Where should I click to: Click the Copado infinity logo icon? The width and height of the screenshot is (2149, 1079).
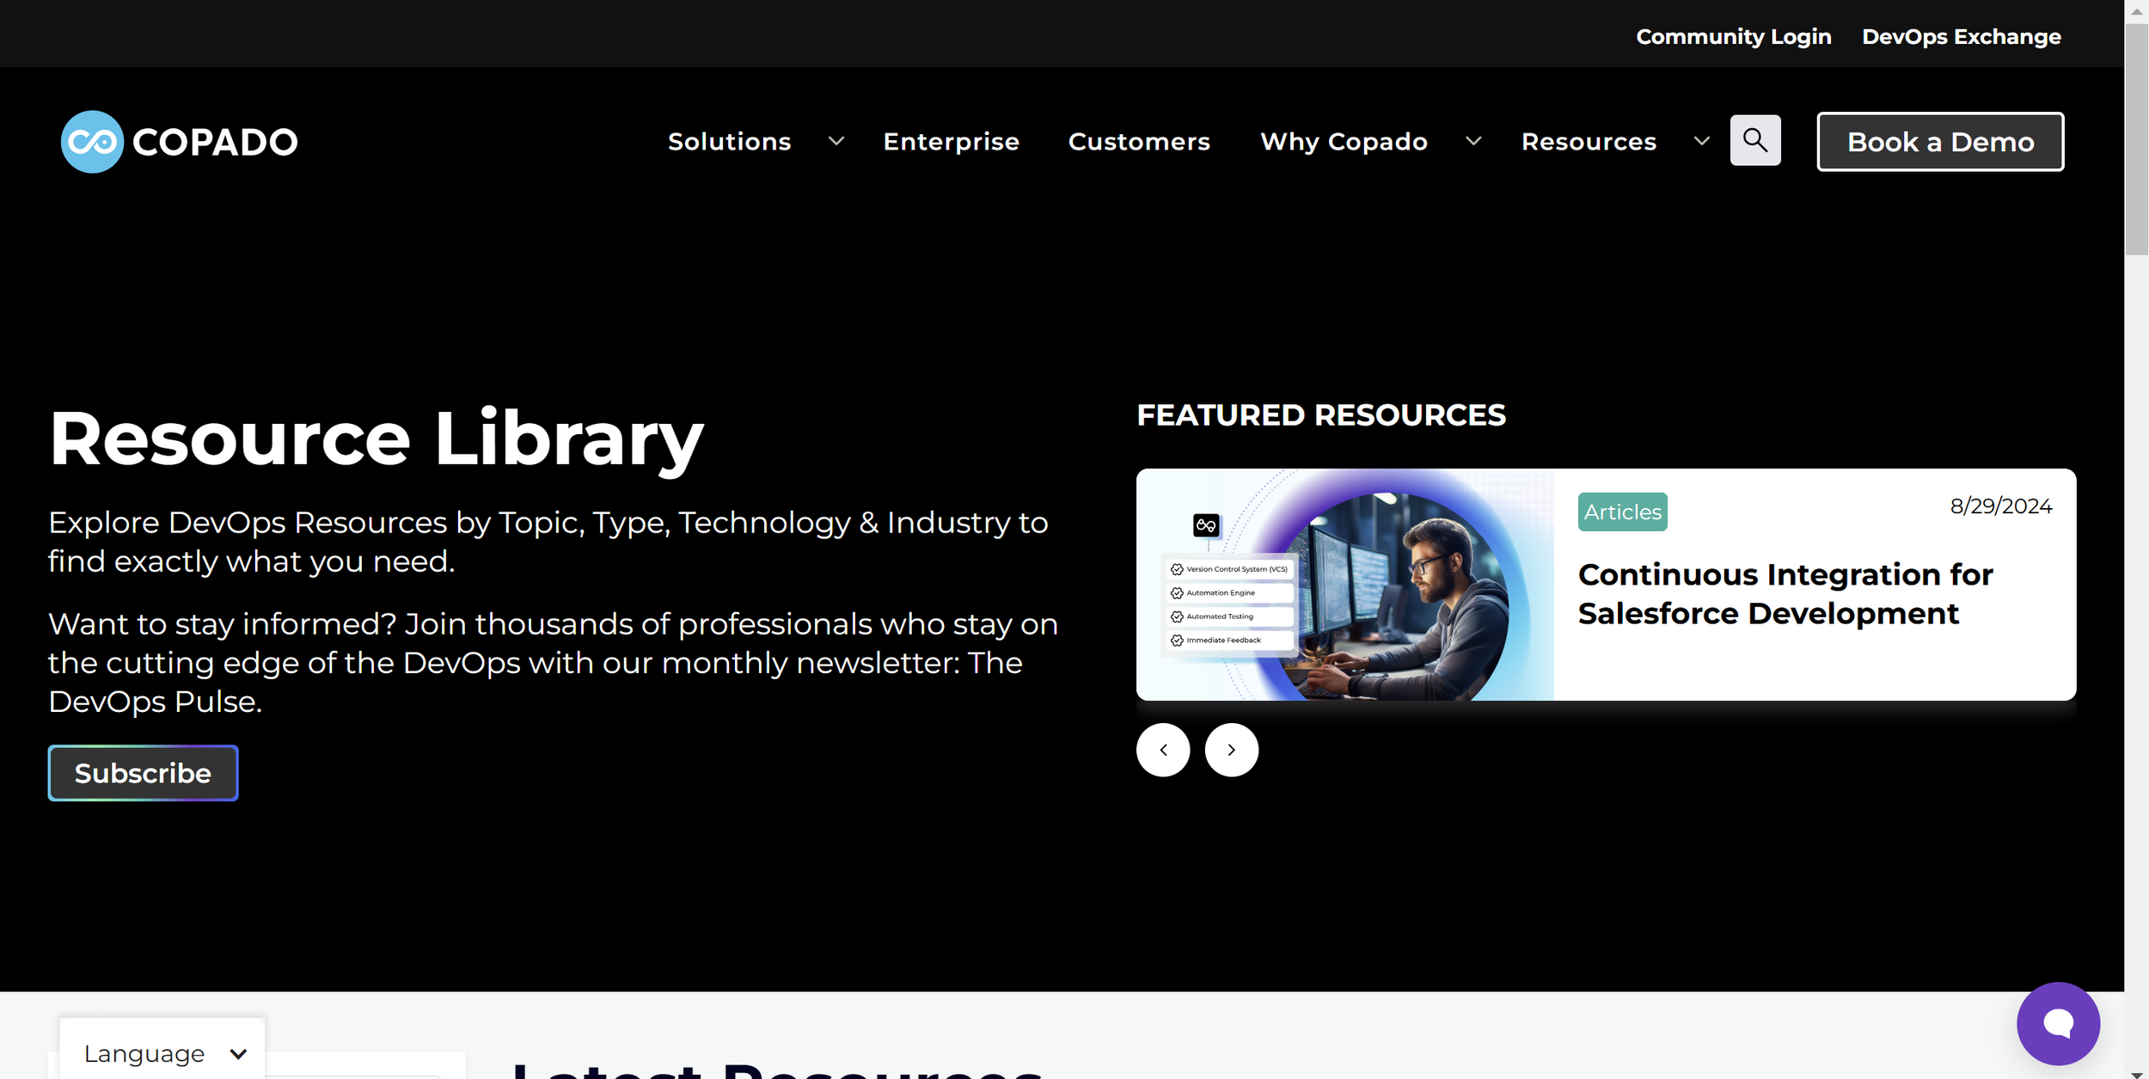click(x=92, y=142)
